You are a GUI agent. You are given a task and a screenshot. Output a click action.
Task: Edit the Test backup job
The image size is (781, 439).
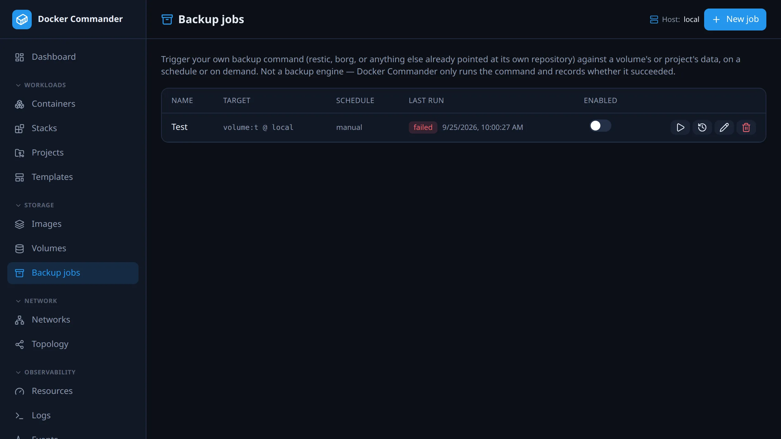pos(724,127)
